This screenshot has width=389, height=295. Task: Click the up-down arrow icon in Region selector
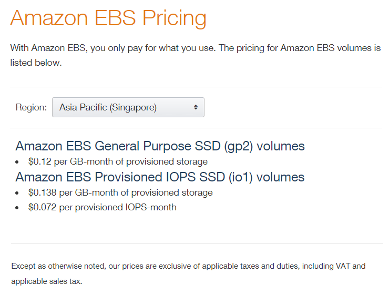[x=196, y=107]
